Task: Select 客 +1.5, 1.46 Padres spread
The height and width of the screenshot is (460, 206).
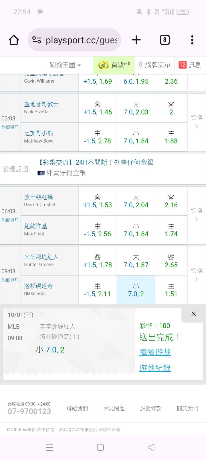Action: [98, 108]
